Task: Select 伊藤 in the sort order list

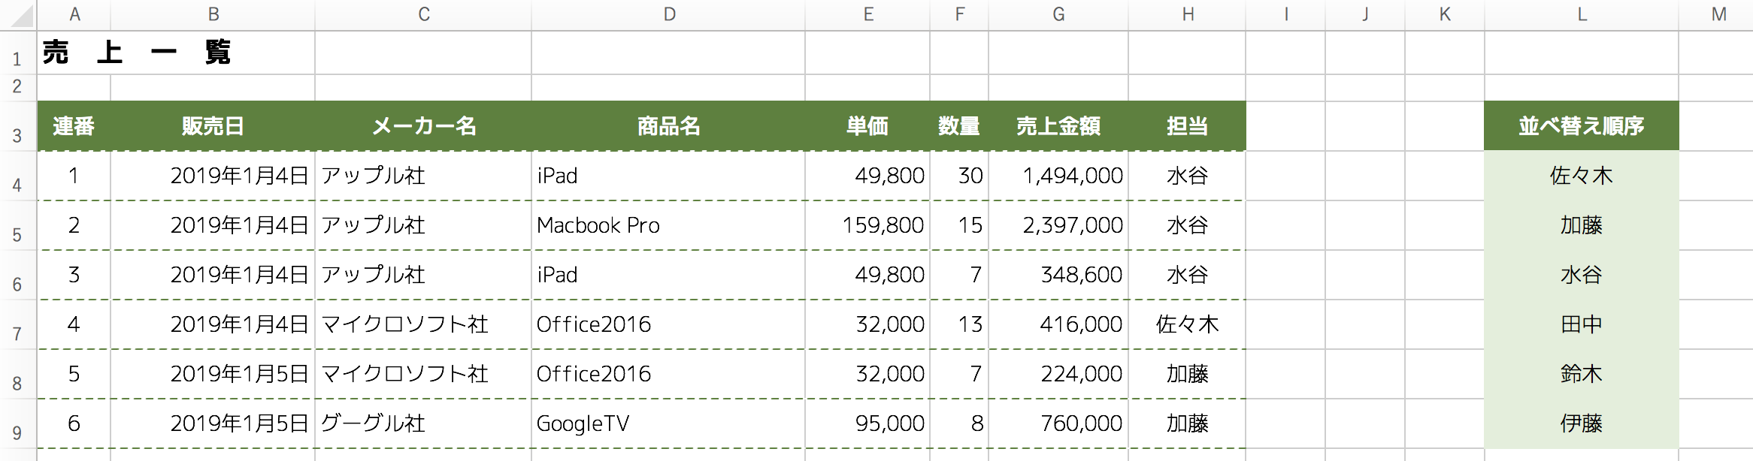Action: coord(1582,423)
